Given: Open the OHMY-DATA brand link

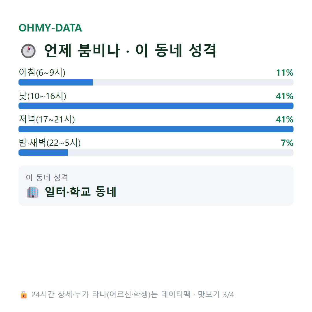Looking at the screenshot, I should (50, 28).
